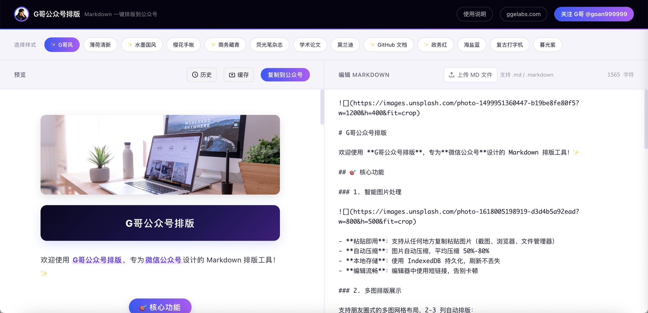Click the '**编辑流畅**' bullet line in editor
The height and width of the screenshot is (313, 648).
[x=408, y=271]
